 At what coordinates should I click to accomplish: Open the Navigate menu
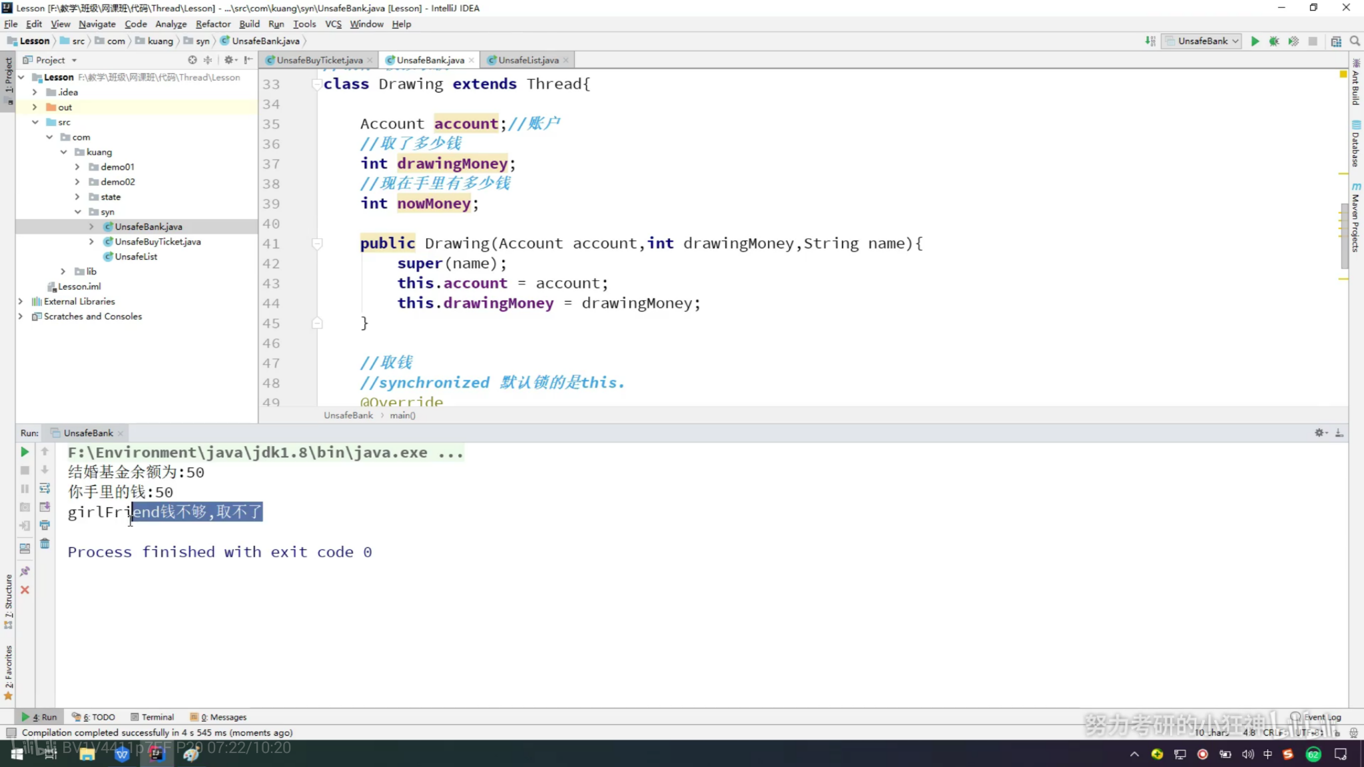[x=97, y=24]
